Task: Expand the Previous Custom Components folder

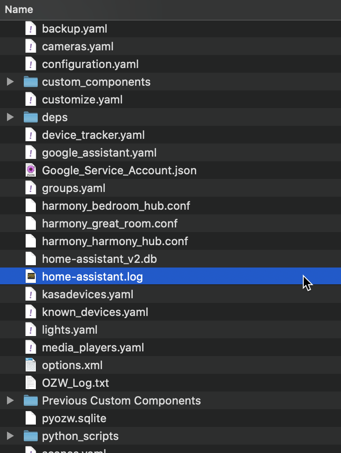Action: coord(10,401)
